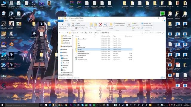Click the up-one-level arrow in Explorer
The image size is (191, 107).
tap(67, 33)
